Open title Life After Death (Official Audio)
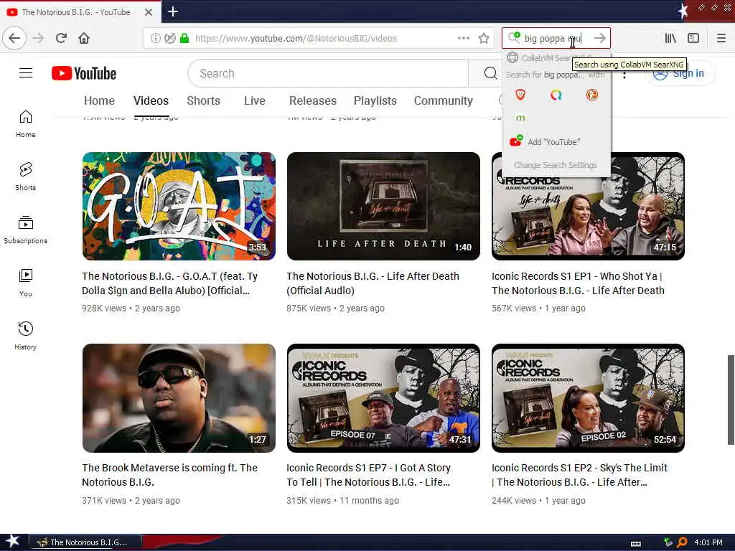The image size is (735, 551). point(373,283)
